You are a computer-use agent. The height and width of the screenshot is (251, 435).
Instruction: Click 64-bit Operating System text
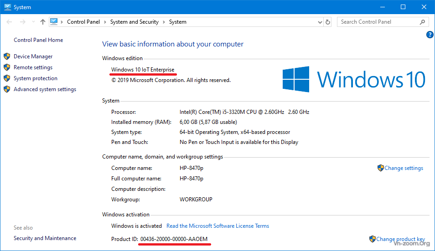click(x=235, y=132)
